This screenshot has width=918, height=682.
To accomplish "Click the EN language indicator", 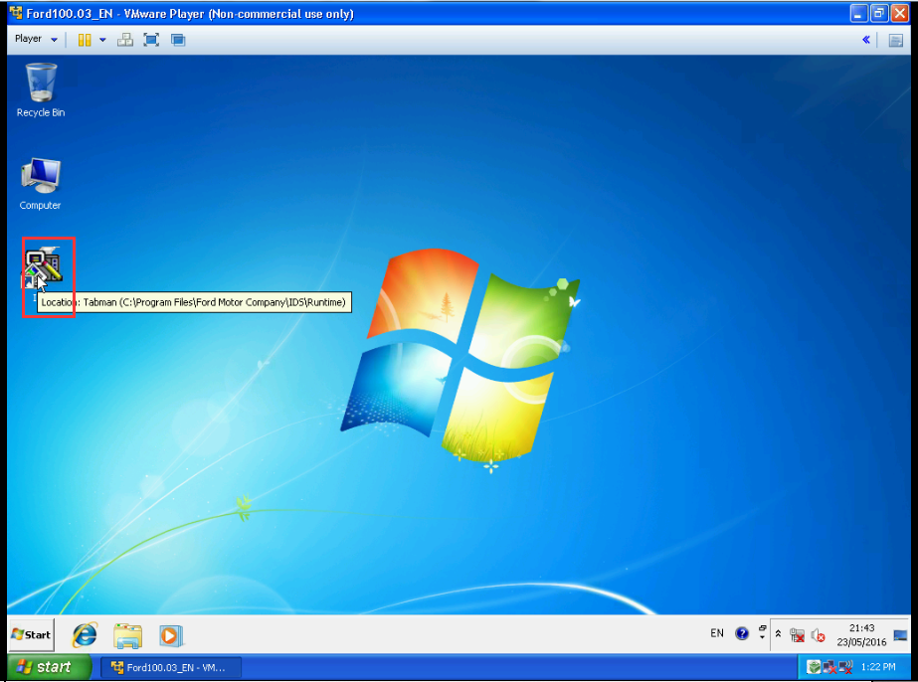I will tap(717, 633).
